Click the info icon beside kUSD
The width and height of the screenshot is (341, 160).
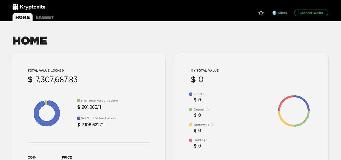(205, 94)
